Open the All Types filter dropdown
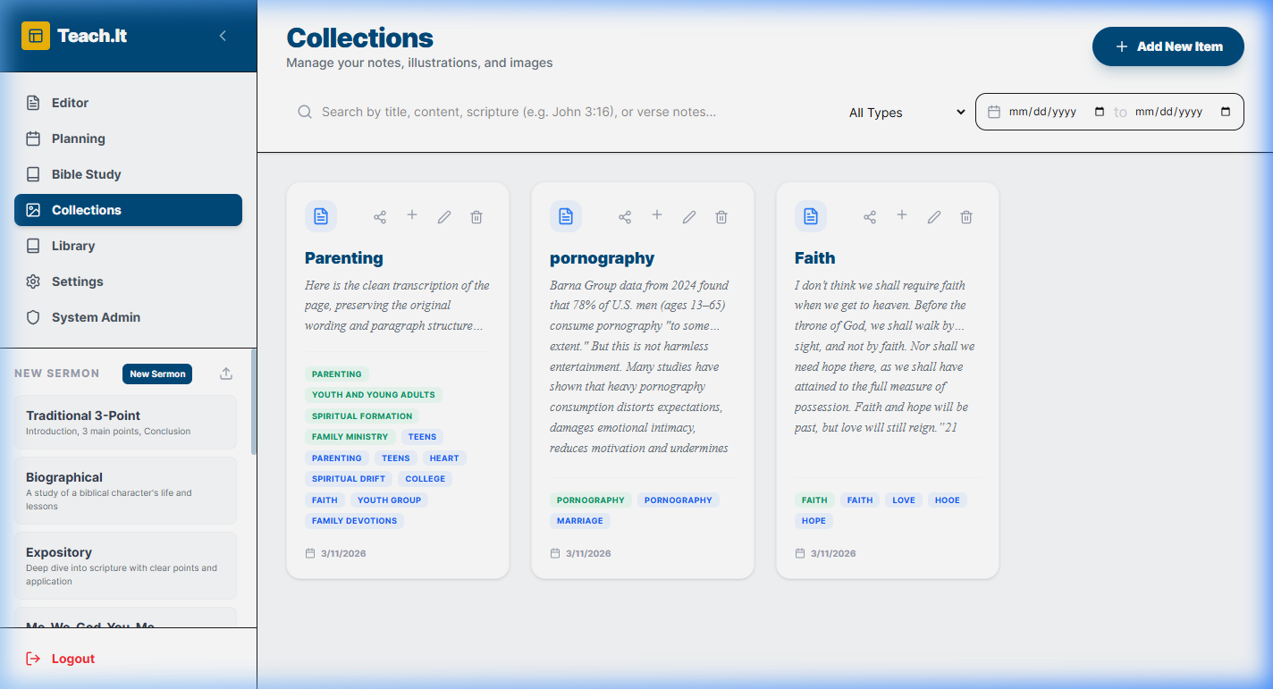 pos(906,113)
